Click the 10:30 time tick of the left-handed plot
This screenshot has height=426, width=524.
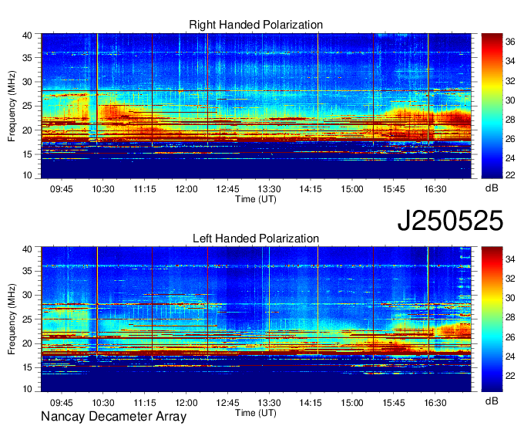point(103,403)
